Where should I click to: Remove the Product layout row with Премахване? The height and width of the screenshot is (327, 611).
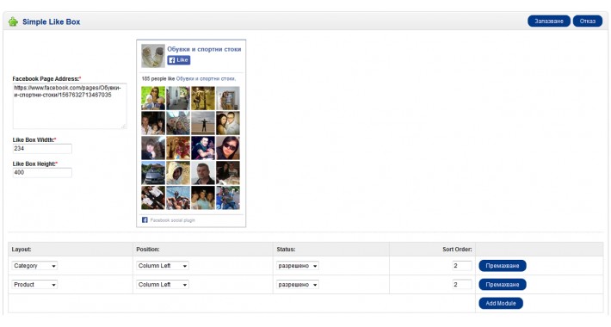pyautogui.click(x=503, y=285)
